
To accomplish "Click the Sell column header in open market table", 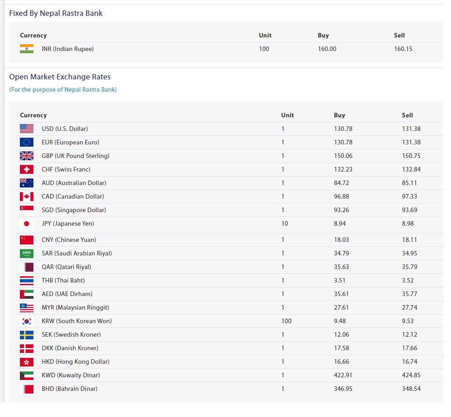I will click(407, 115).
